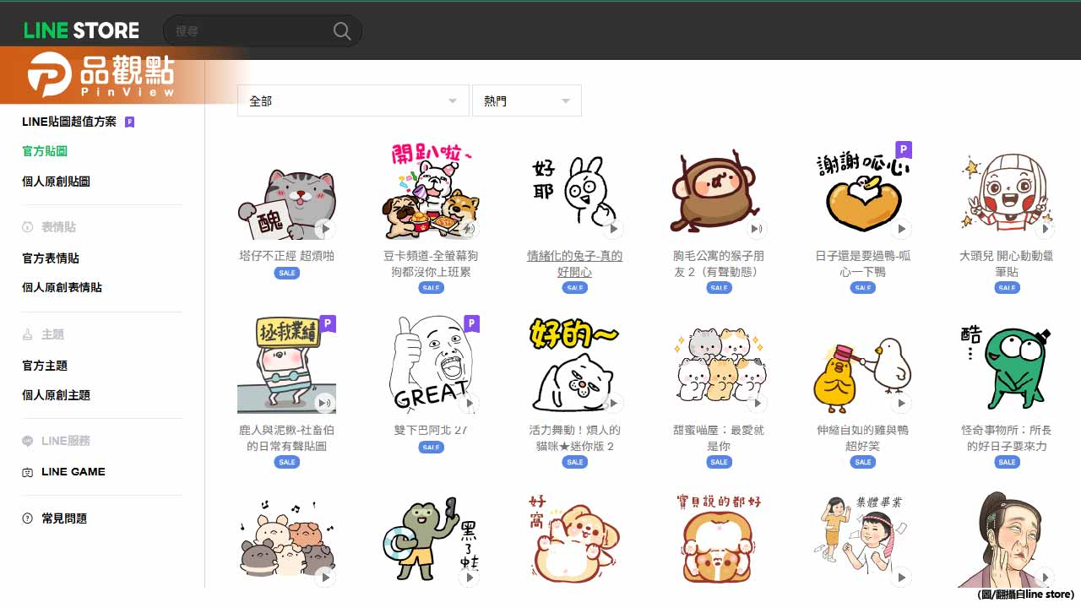Click play icon on 塔仔不正經 sticker
Screen dimensions: 1081x608
(x=325, y=228)
